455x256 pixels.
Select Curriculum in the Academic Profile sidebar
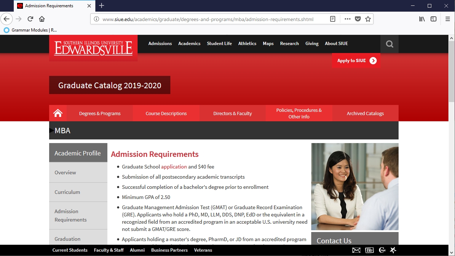click(67, 192)
